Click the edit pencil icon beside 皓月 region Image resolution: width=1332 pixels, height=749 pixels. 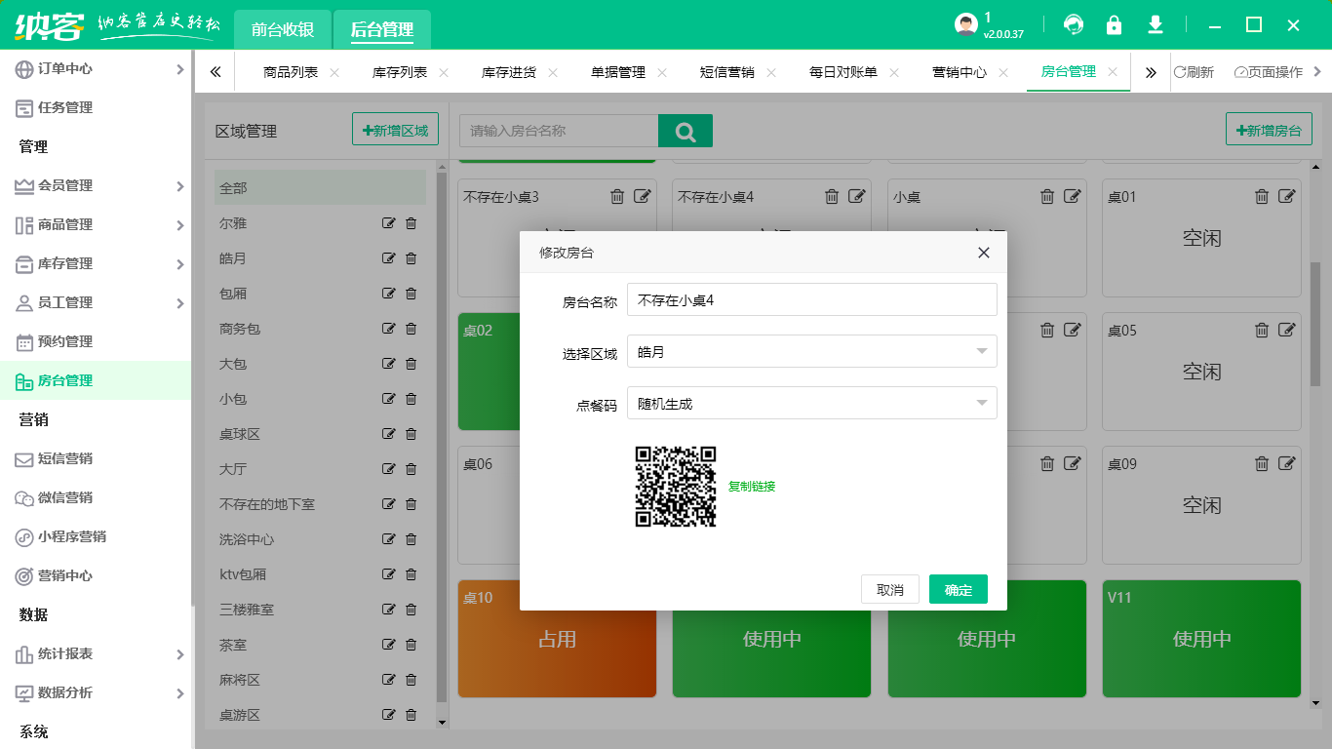coord(388,258)
